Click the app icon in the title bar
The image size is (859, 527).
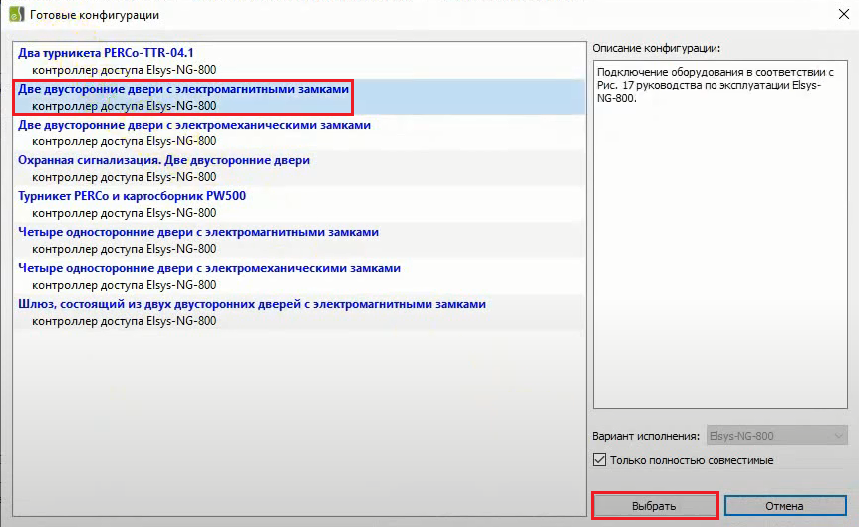click(16, 14)
